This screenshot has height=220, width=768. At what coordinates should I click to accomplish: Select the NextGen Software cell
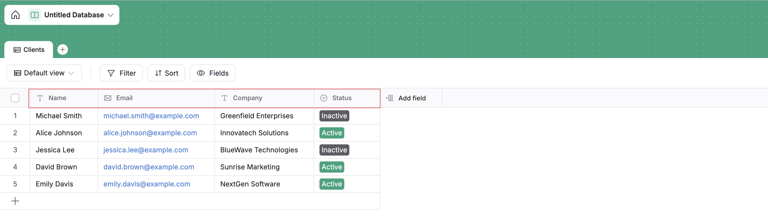tap(264, 184)
